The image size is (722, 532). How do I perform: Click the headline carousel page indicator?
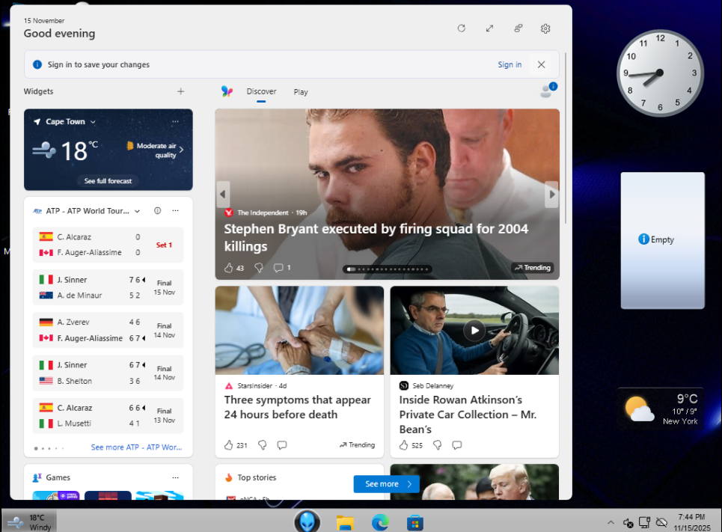(388, 269)
